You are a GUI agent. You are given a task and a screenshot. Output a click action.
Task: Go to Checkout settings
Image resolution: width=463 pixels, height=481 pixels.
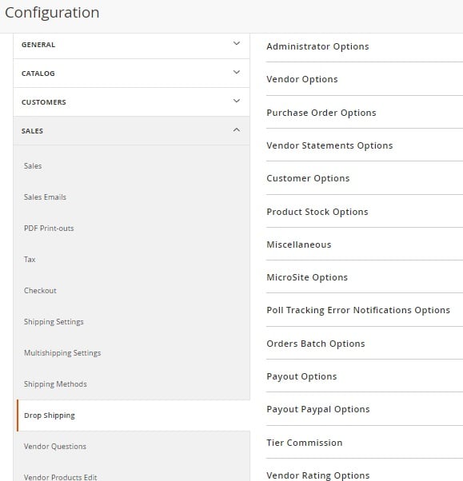click(40, 291)
